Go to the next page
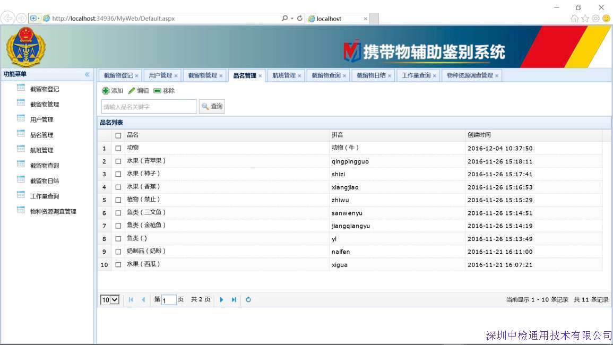Screen dimensions: 613x345 pos(221,300)
